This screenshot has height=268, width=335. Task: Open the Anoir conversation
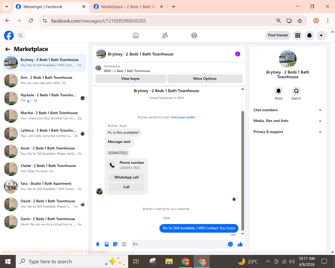44,151
